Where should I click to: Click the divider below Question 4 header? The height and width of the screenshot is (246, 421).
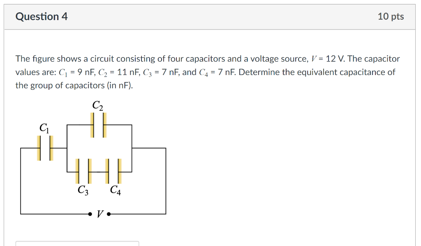(210, 29)
